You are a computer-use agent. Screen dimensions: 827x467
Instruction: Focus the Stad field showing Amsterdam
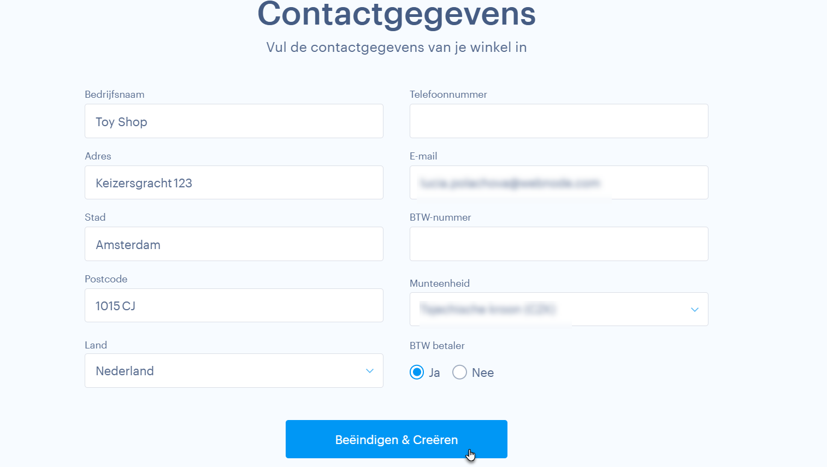coord(234,244)
